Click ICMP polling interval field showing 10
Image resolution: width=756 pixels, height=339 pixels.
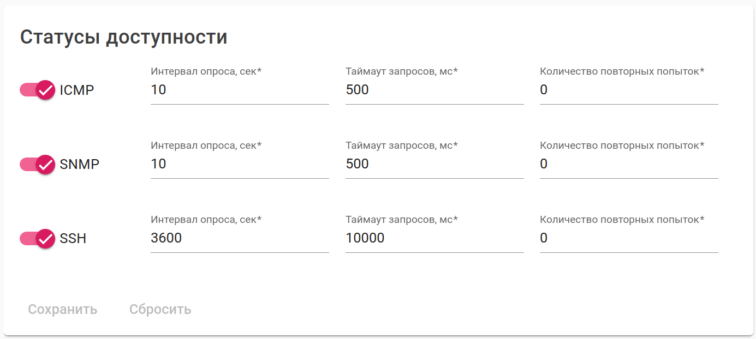click(240, 90)
